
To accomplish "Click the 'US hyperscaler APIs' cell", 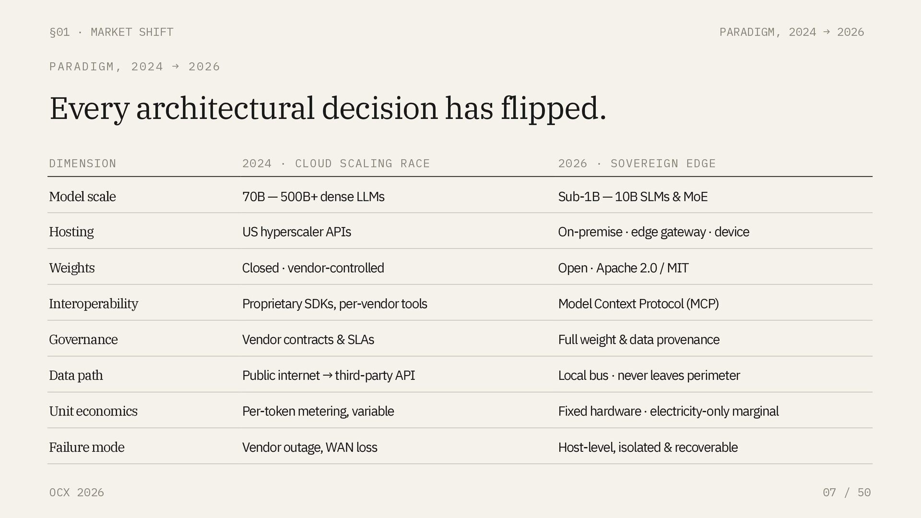I will pyautogui.click(x=296, y=232).
